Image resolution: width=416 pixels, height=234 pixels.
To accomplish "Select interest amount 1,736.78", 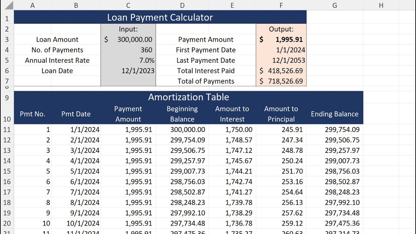I will [x=232, y=223].
